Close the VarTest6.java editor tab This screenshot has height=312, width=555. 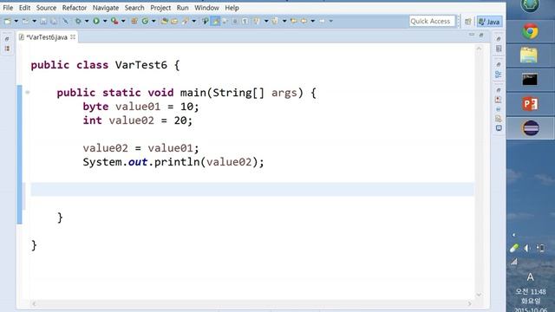(x=73, y=36)
